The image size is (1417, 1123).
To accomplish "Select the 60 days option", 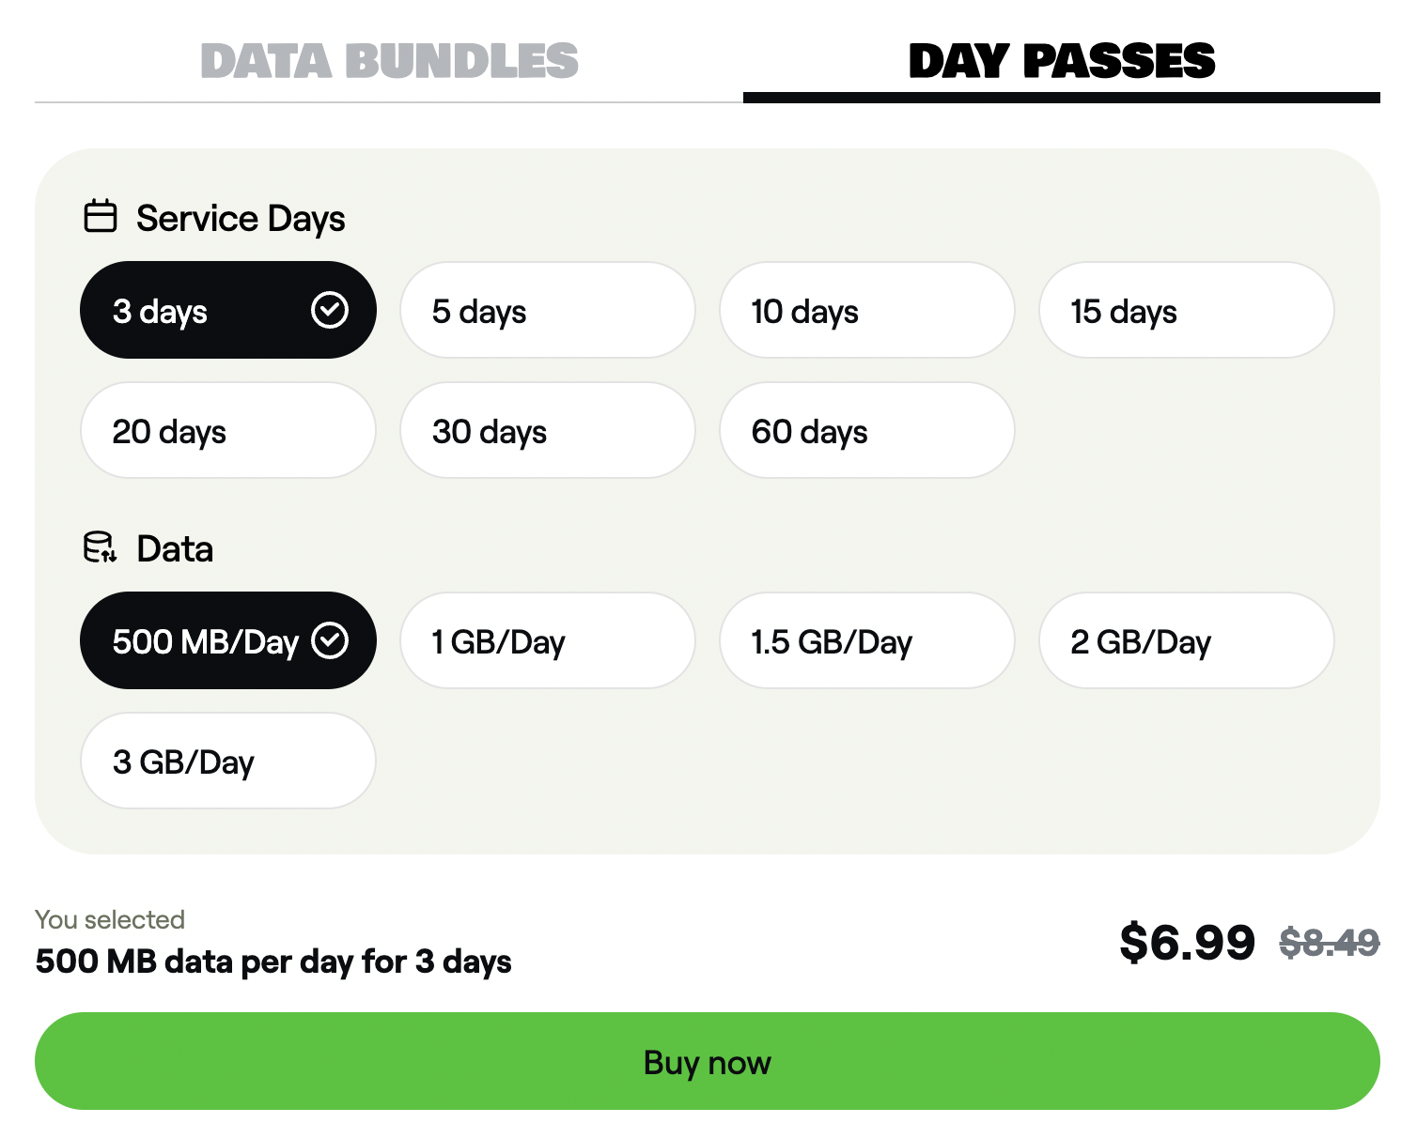I will tap(866, 431).
